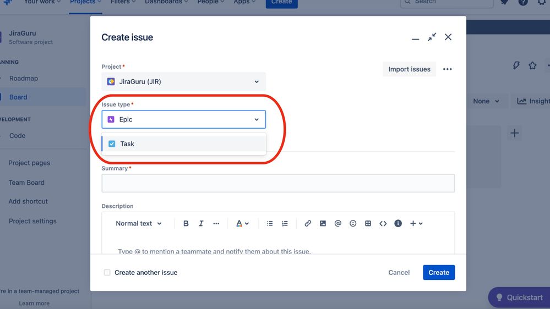Viewport: 550px width, 309px height.
Task: Add a hyperlink in description
Action: 308,224
